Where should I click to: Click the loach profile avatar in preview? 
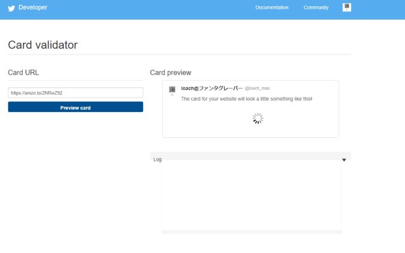coord(172,90)
